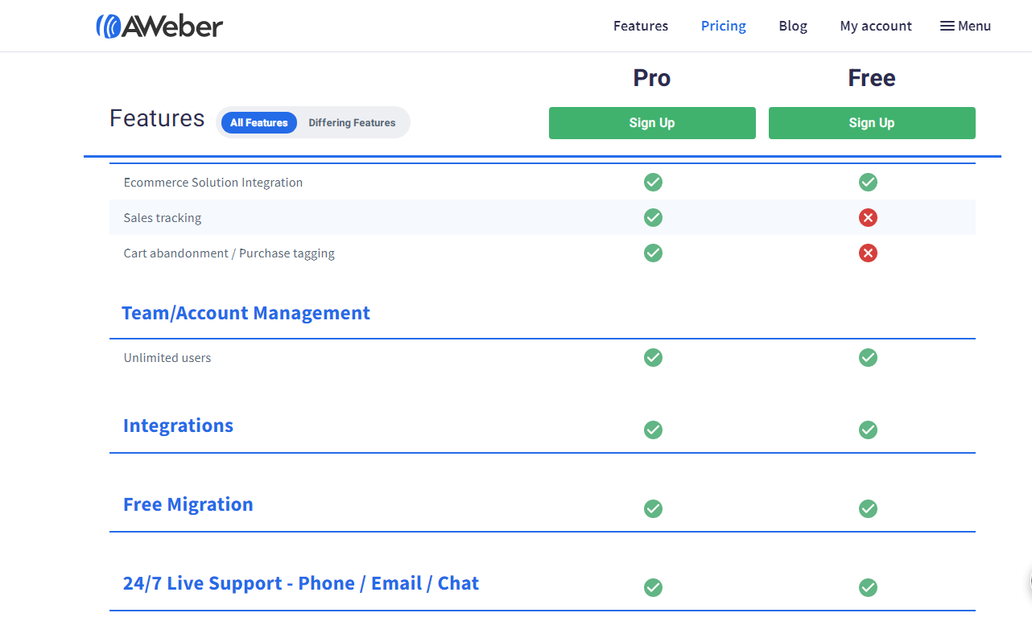Screen dimensions: 1032x617
Task: Click the Pro plan column title
Action: click(652, 78)
